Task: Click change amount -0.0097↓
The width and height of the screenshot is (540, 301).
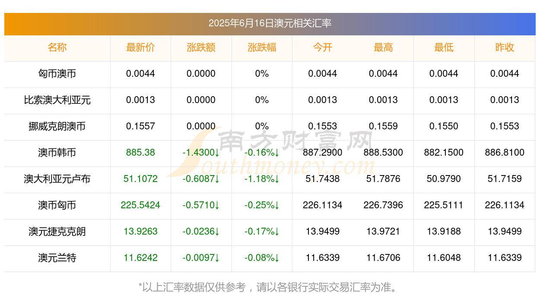Action: (201, 258)
